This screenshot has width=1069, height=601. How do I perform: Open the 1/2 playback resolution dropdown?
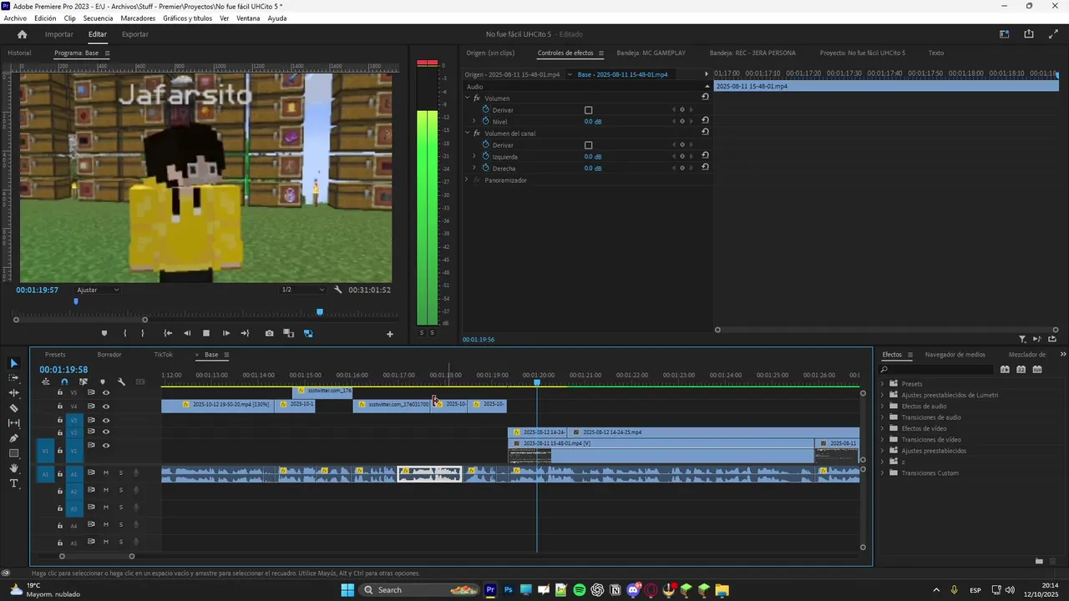(302, 290)
